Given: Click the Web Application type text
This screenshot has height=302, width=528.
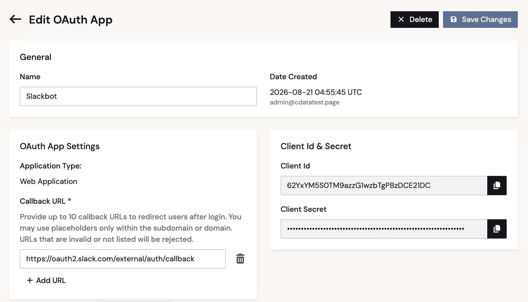Looking at the screenshot, I should click(x=49, y=181).
